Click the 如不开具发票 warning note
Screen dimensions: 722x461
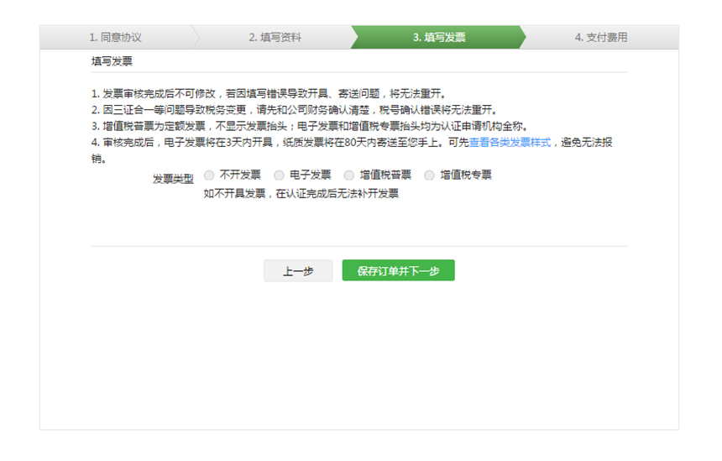(x=301, y=194)
